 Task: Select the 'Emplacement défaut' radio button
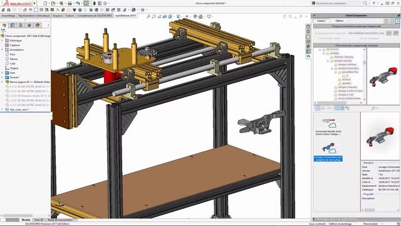[x=316, y=38]
